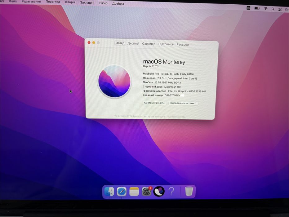
Task: Click the MacBook Pro model line
Action: 168,74
